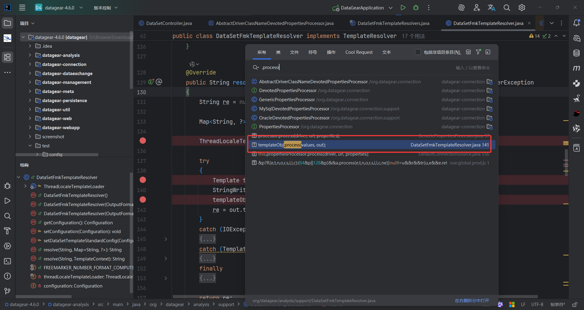Screen dimensions: 584x310
Task: Click the 14 warnings inspection indicator
Action: tap(534, 36)
